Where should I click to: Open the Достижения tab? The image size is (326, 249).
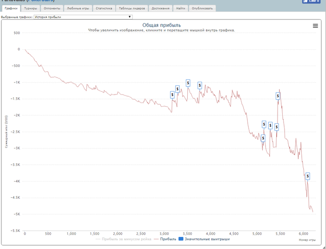click(160, 8)
